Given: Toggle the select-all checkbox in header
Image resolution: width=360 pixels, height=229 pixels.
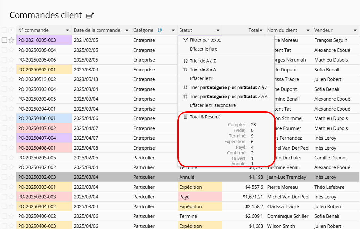Looking at the screenshot, I should pos(4,30).
